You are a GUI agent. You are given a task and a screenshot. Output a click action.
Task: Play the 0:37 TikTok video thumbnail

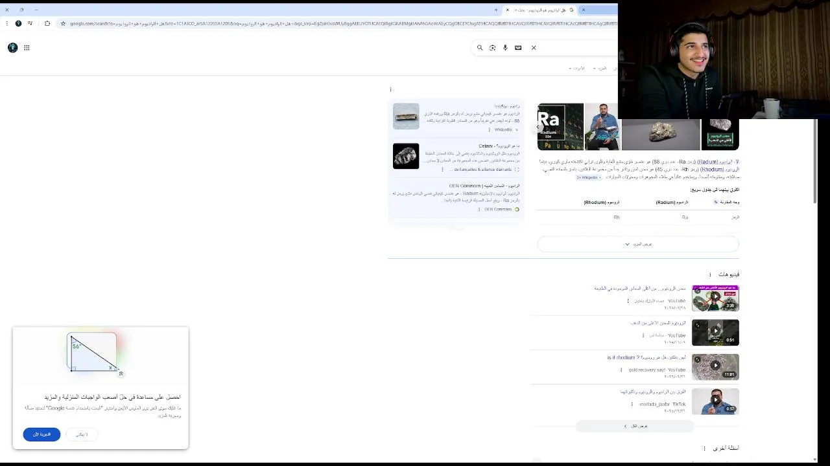[x=715, y=401]
